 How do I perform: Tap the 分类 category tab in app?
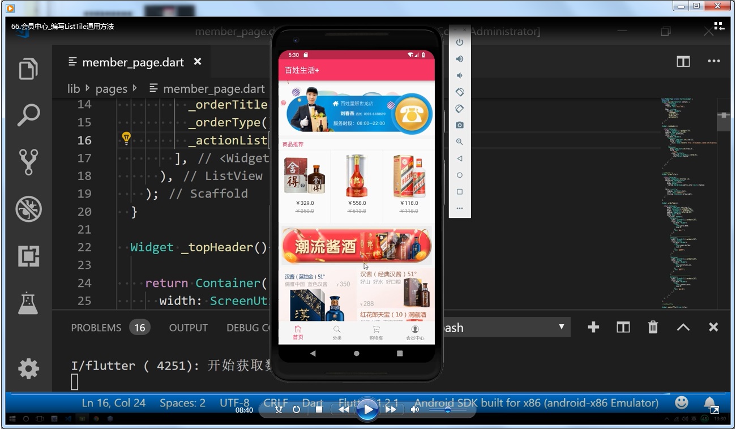click(x=337, y=333)
